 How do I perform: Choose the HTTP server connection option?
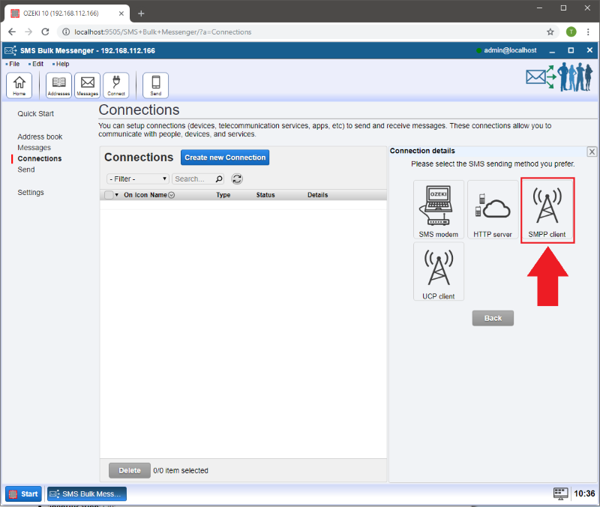493,210
